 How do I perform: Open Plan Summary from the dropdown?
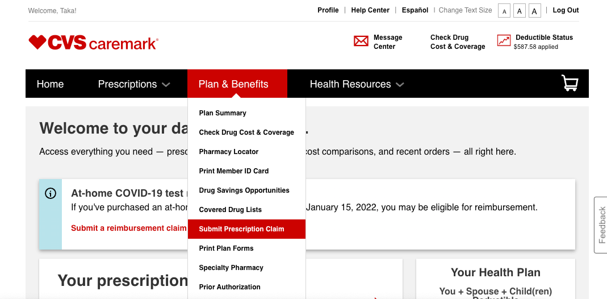(x=223, y=113)
